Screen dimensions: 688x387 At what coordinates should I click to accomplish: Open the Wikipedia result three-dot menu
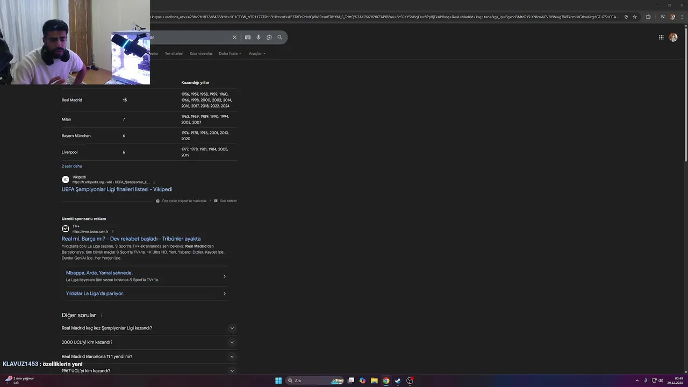click(x=154, y=182)
